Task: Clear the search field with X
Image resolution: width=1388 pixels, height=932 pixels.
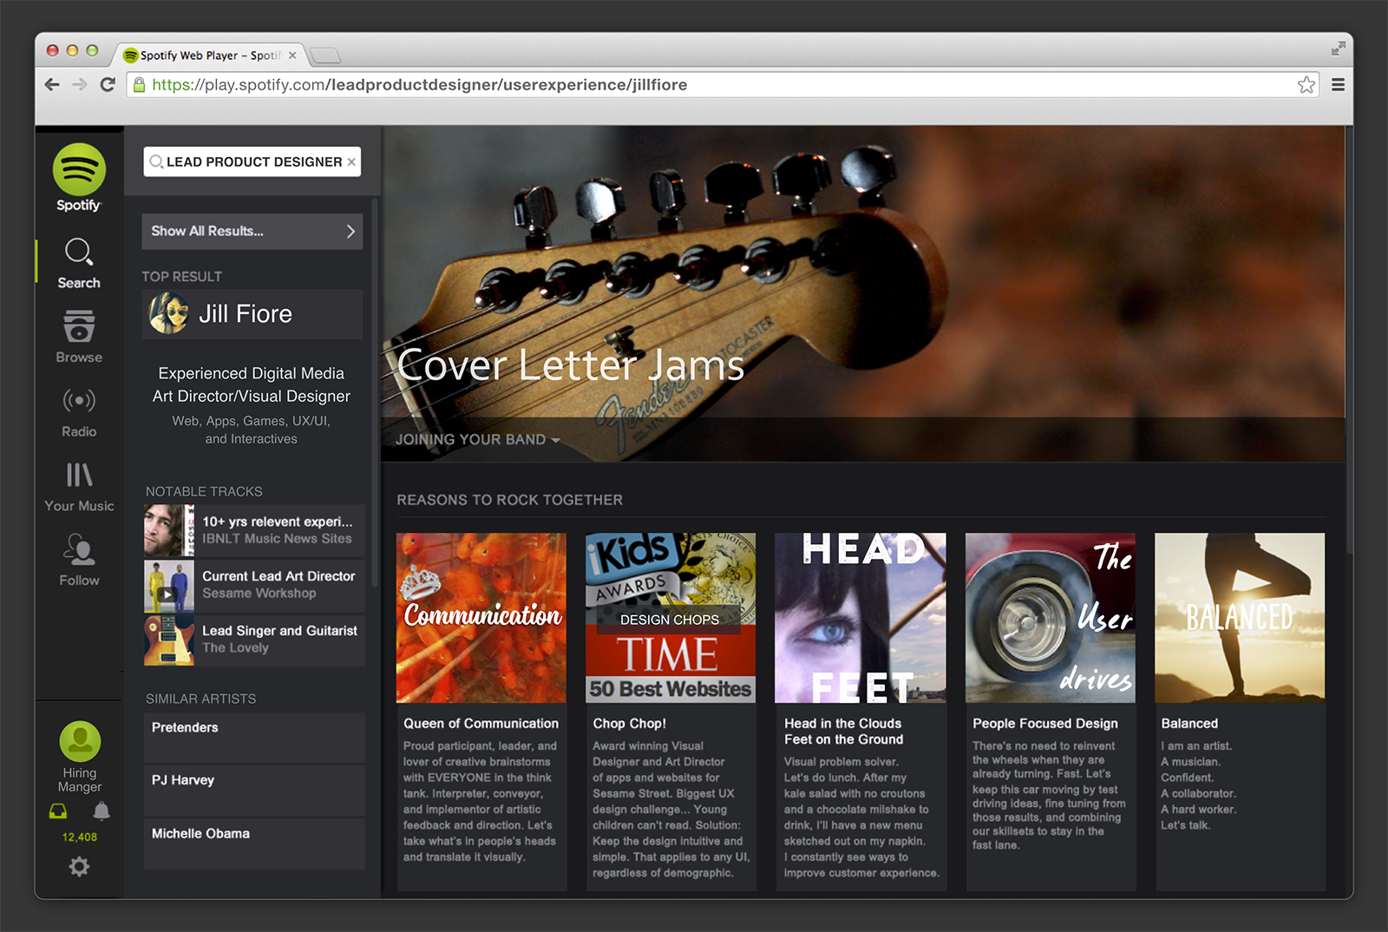Action: (x=351, y=162)
